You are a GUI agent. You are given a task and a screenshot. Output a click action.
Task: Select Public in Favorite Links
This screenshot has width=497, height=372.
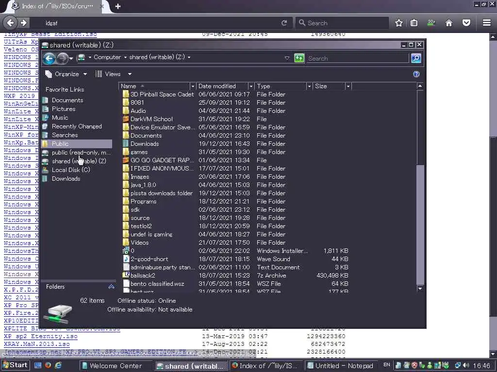[77, 143]
